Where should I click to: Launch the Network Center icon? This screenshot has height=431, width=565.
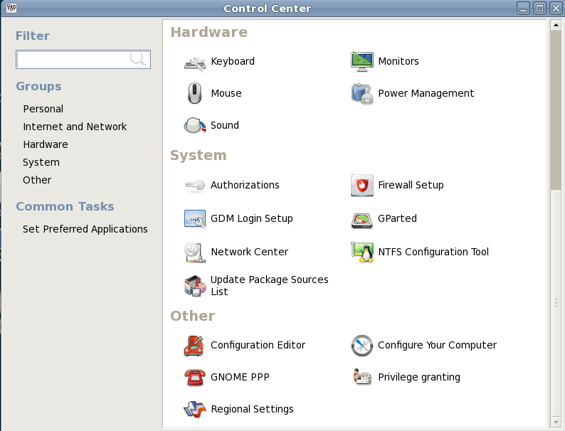pyautogui.click(x=194, y=252)
